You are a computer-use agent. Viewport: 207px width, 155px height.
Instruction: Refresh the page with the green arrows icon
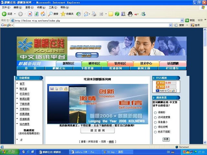(37, 14)
